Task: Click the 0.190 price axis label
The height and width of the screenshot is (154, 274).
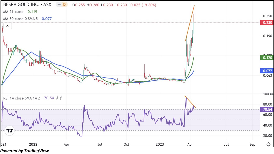Action: 267,36
